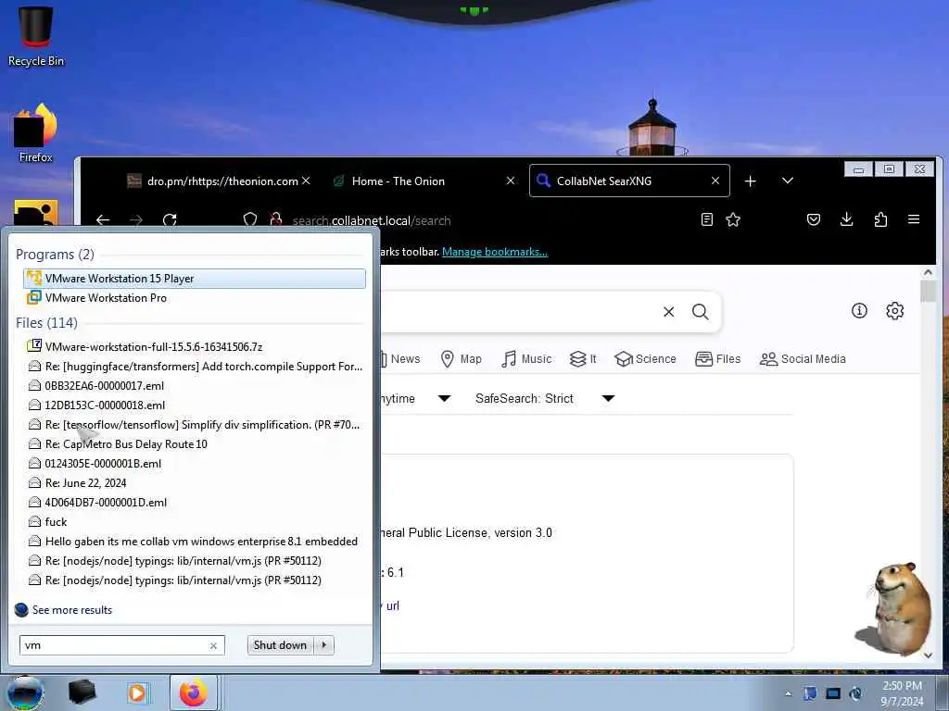Select the Map search category
The image size is (949, 711).
[x=462, y=358]
